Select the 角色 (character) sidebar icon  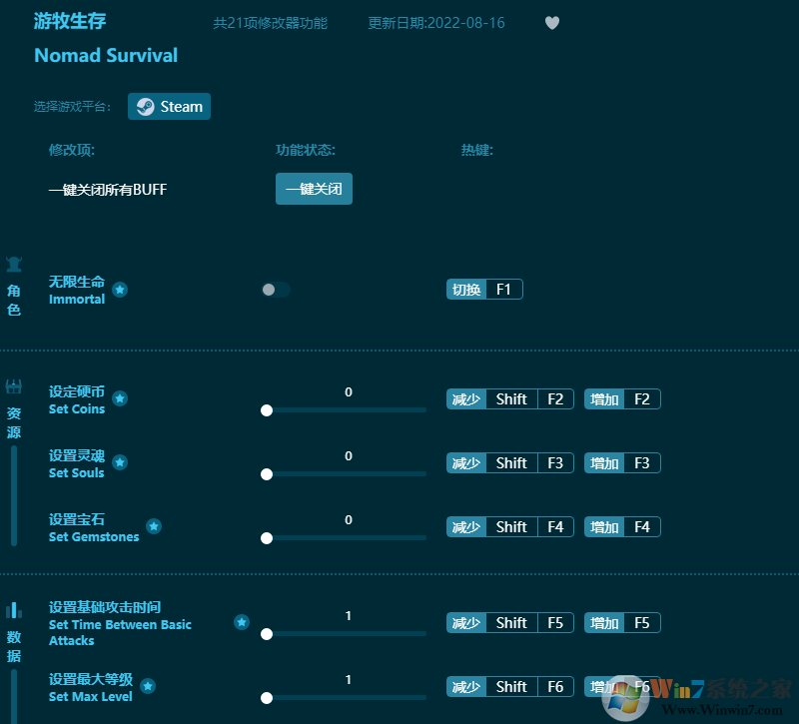14,264
